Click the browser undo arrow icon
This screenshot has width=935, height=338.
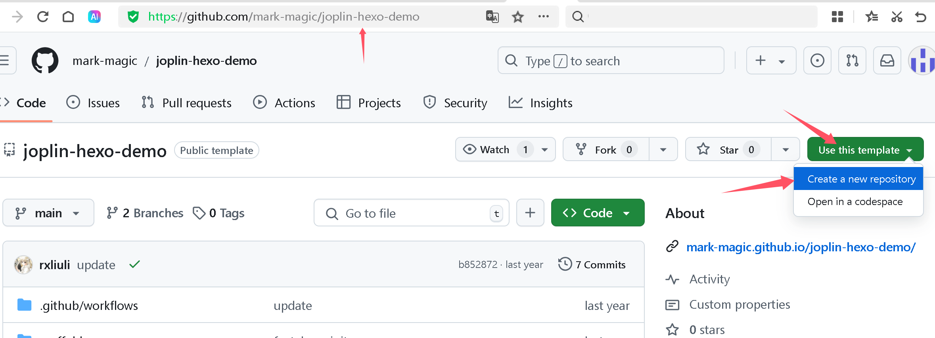tap(921, 17)
